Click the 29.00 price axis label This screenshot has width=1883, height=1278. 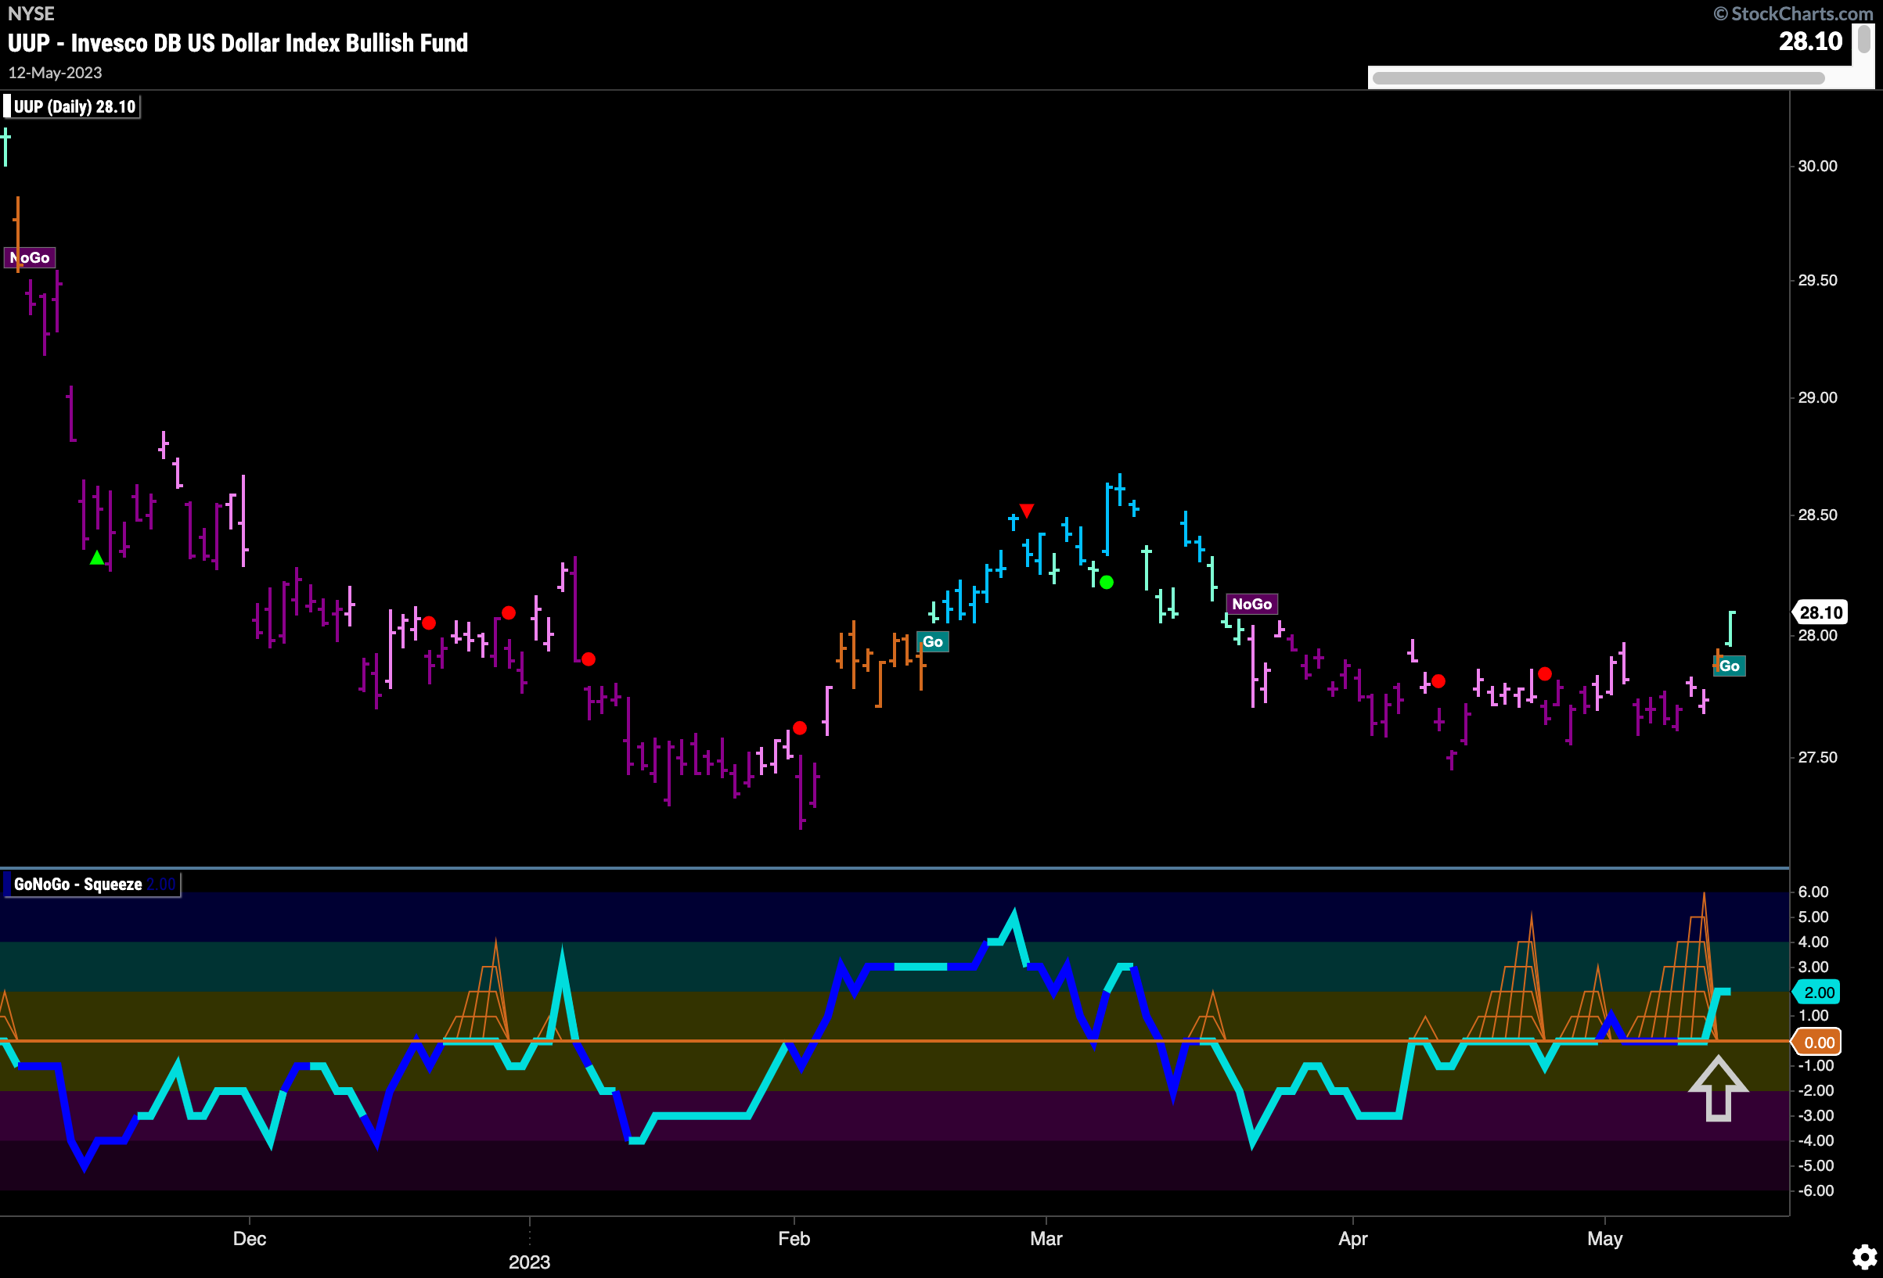pyautogui.click(x=1817, y=397)
